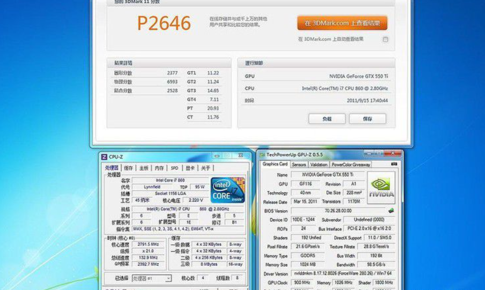485x290 pixels.
Task: Switch to the 内存 tab in CPU-Z
Action: pyautogui.click(x=159, y=168)
